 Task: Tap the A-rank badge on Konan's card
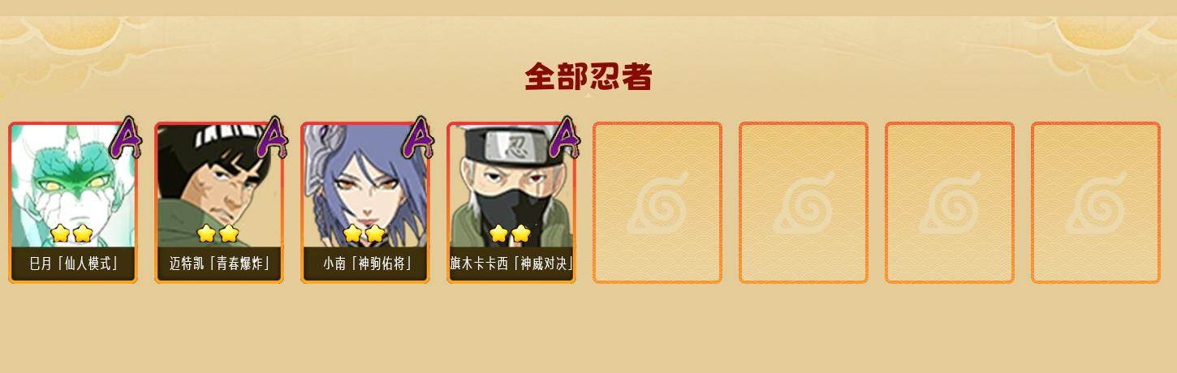[419, 138]
